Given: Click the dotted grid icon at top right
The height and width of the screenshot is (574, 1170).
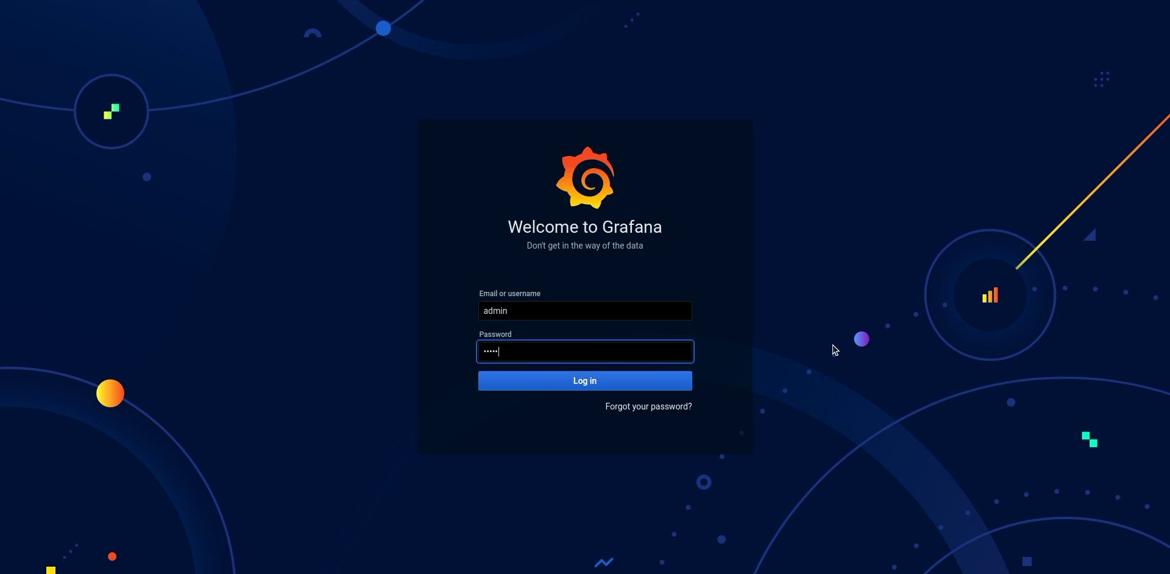Looking at the screenshot, I should tap(1102, 79).
